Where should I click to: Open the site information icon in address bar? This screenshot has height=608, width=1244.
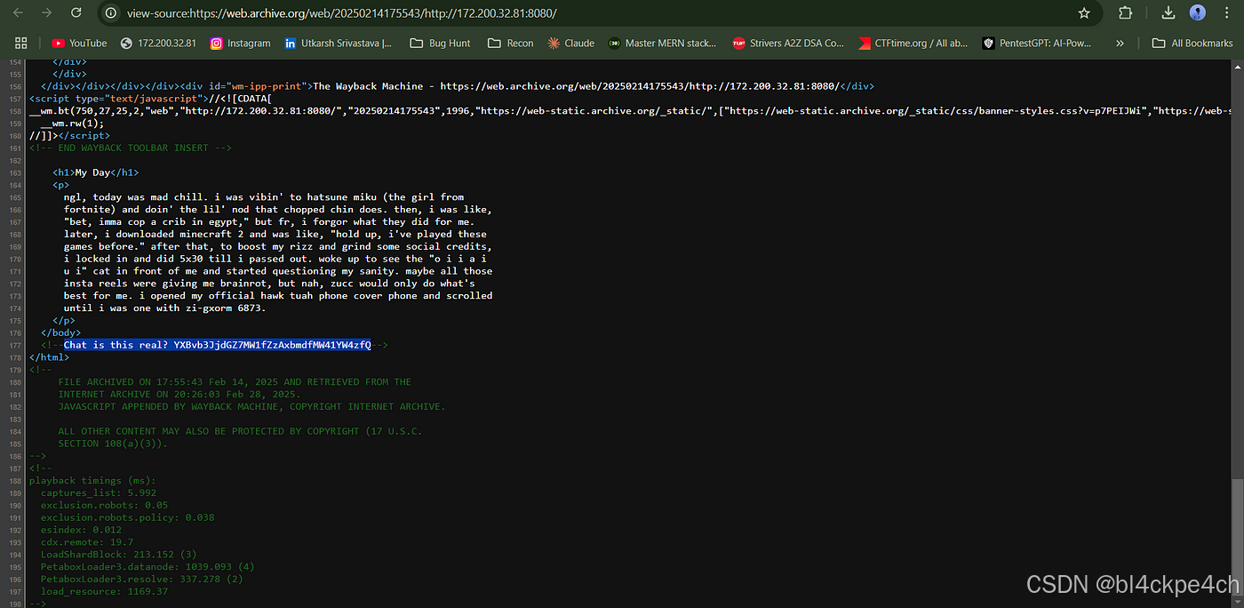[x=111, y=13]
